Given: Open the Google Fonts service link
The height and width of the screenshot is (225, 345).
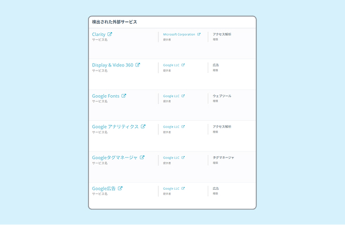Looking at the screenshot, I should click(x=106, y=96).
